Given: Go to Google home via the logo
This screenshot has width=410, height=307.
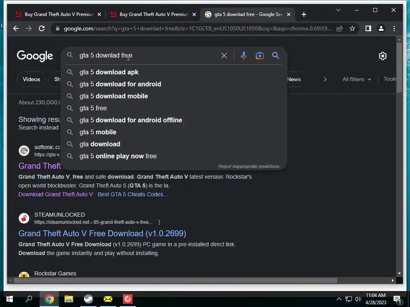Looking at the screenshot, I should [35, 56].
